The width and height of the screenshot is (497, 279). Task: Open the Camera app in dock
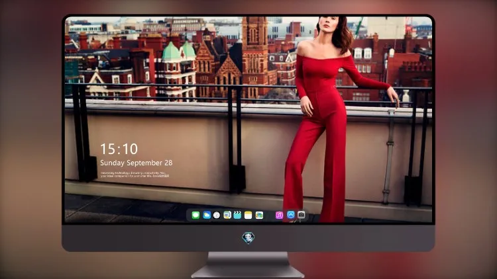(302, 215)
